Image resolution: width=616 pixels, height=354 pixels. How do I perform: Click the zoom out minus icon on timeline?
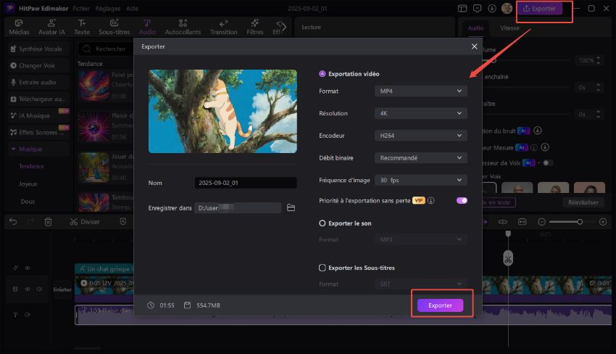pyautogui.click(x=542, y=222)
